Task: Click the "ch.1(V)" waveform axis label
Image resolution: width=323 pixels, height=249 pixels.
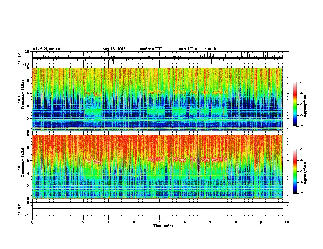Action: coord(20,58)
